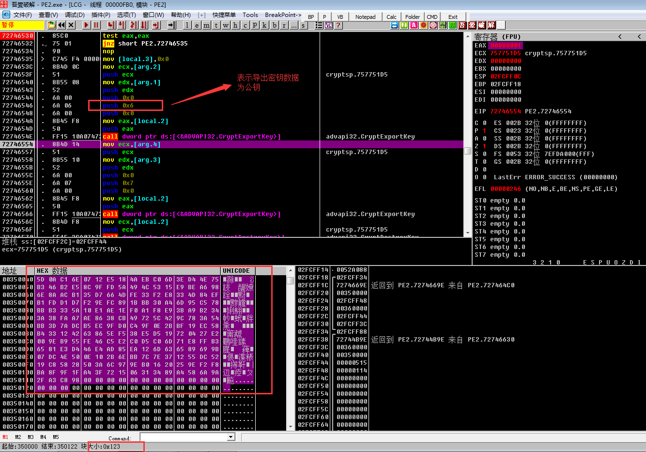Open References window via 'r' button
The image size is (646, 452).
pyautogui.click(x=284, y=25)
